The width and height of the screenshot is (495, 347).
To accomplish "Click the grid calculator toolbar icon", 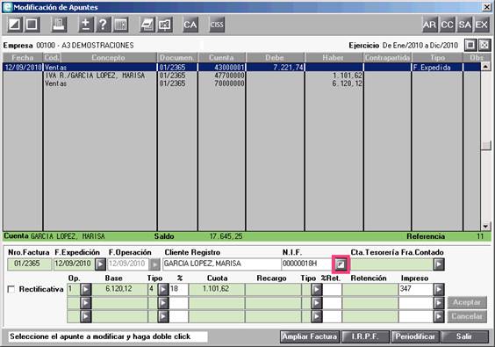I will click(x=120, y=25).
